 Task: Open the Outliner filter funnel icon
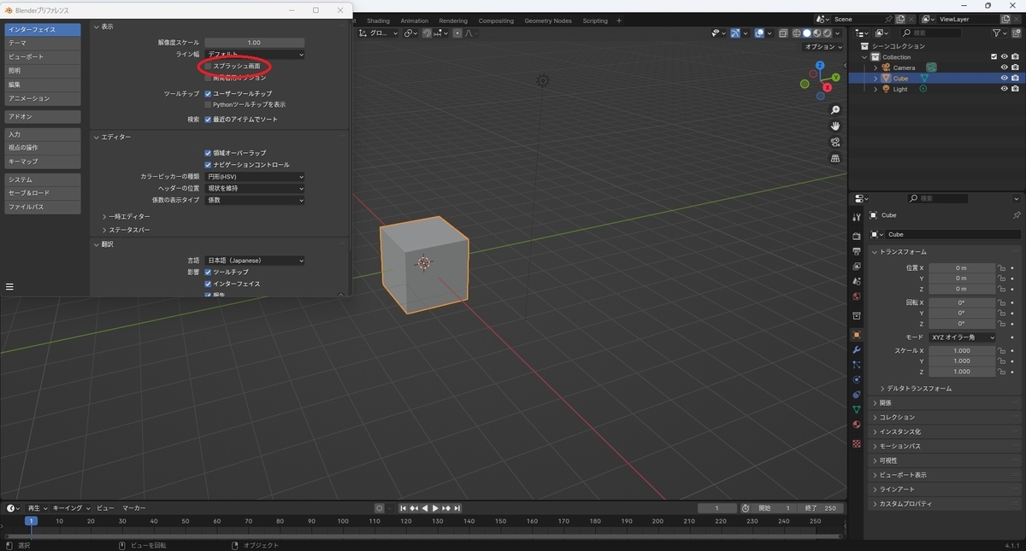pyautogui.click(x=998, y=32)
